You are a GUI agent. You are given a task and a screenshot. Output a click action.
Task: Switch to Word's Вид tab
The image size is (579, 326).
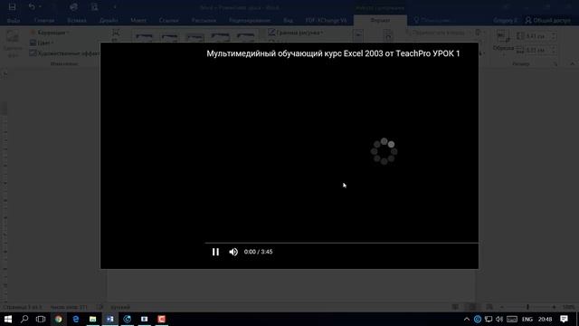288,20
